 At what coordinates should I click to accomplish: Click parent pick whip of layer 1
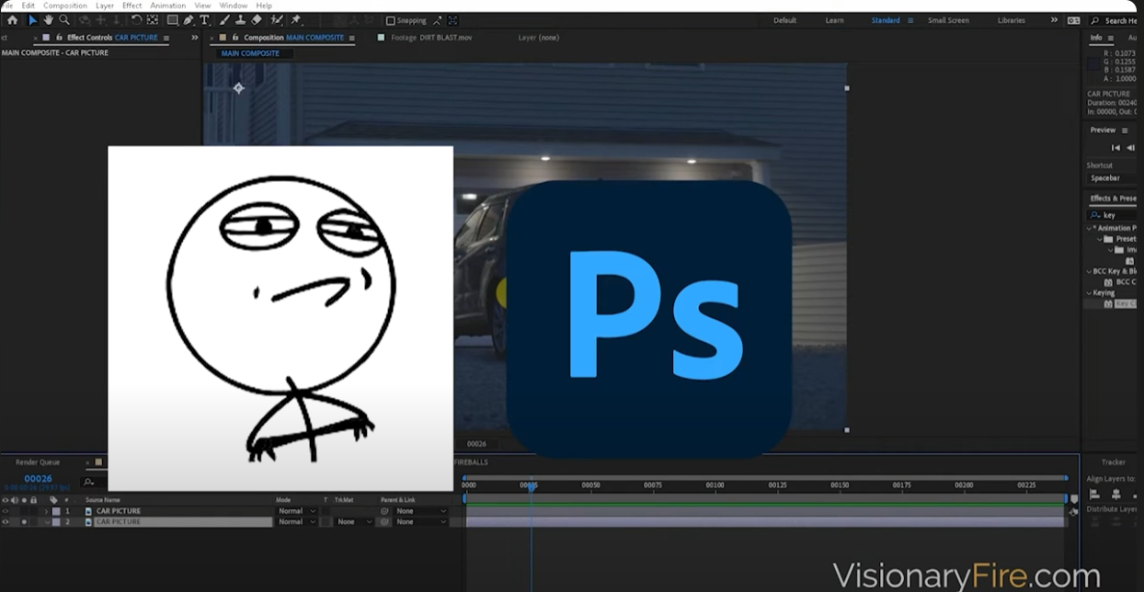pyautogui.click(x=384, y=511)
